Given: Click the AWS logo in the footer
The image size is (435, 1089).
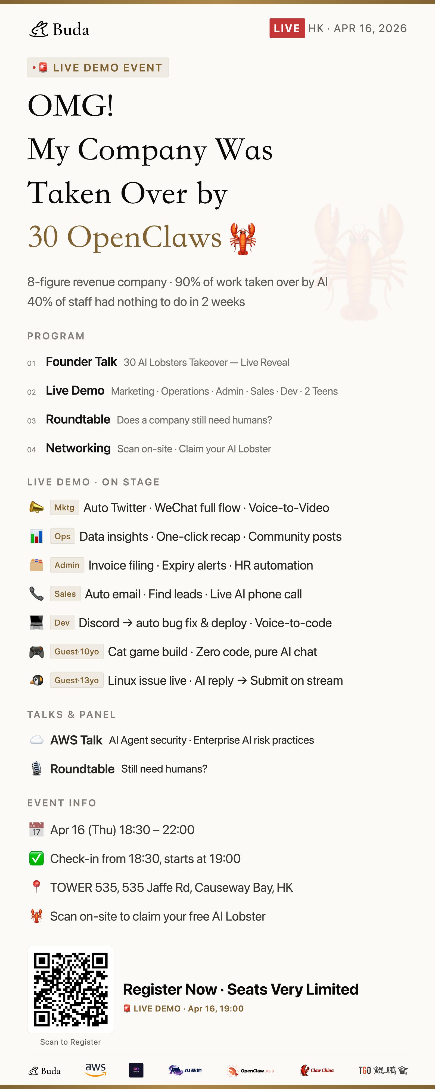Looking at the screenshot, I should [x=95, y=1070].
